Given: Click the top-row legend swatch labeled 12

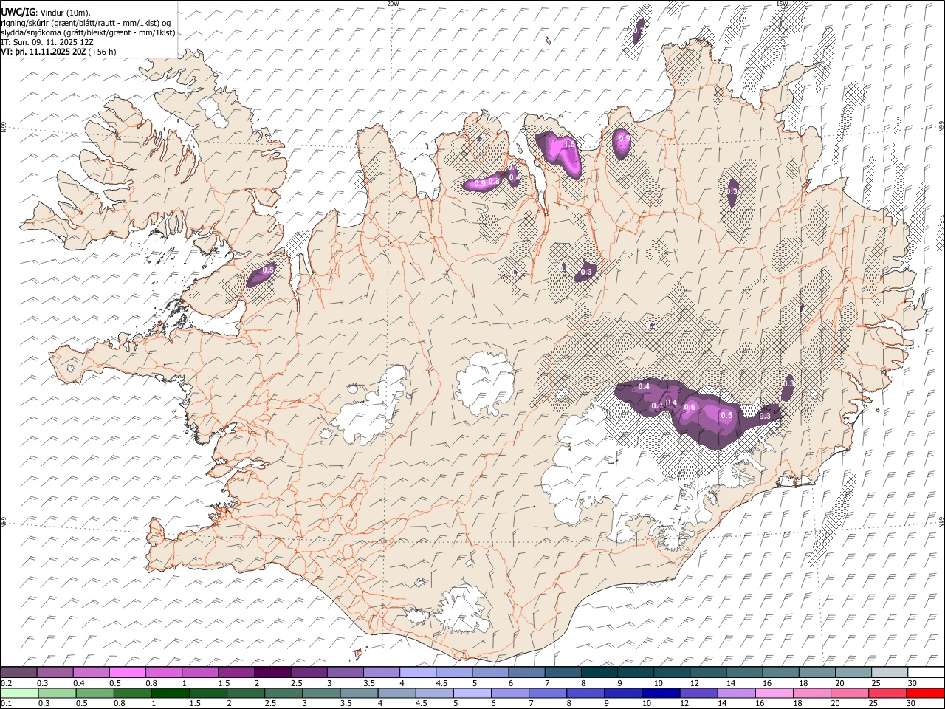Looking at the screenshot, I should point(708,672).
